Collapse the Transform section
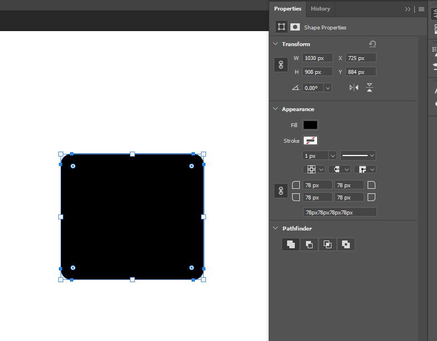 (275, 44)
